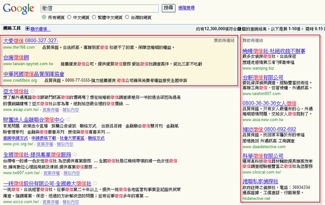Open 類似內容 for www.jcic.org.tw result
This screenshot has height=205, width=325.
click(x=65, y=144)
